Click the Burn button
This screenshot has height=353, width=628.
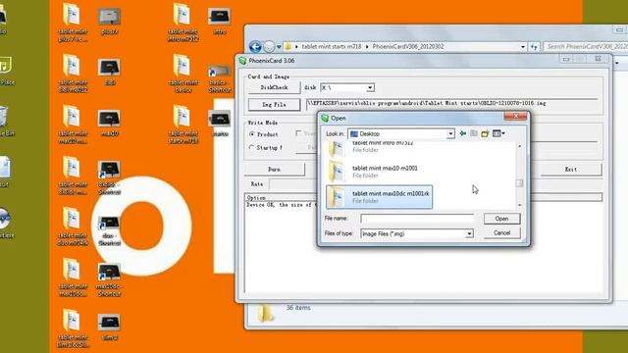pos(274,170)
